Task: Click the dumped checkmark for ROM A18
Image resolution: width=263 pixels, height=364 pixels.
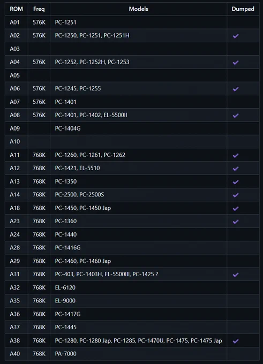Action: coord(236,208)
